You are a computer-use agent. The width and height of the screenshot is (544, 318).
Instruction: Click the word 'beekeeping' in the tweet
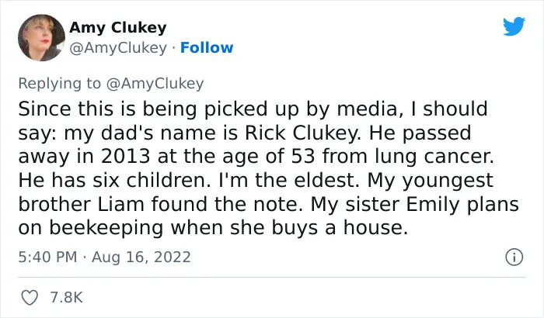(106, 228)
